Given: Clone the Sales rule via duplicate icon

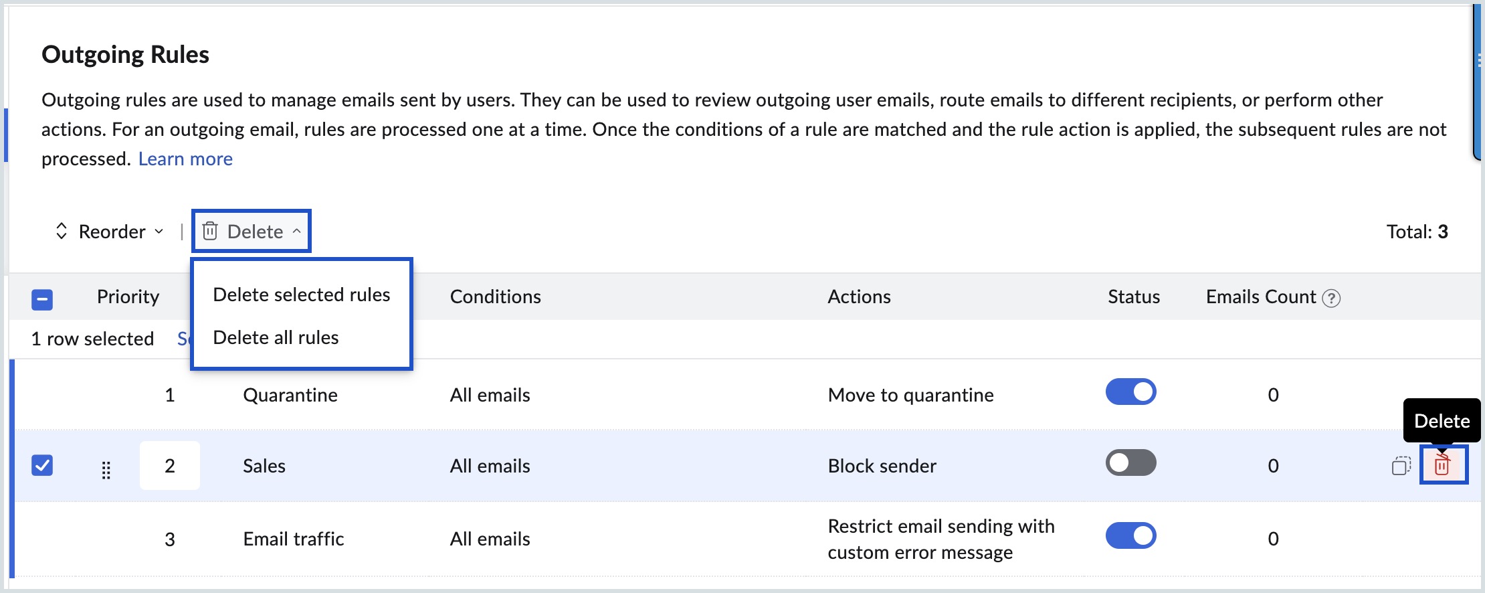Looking at the screenshot, I should 1401,465.
